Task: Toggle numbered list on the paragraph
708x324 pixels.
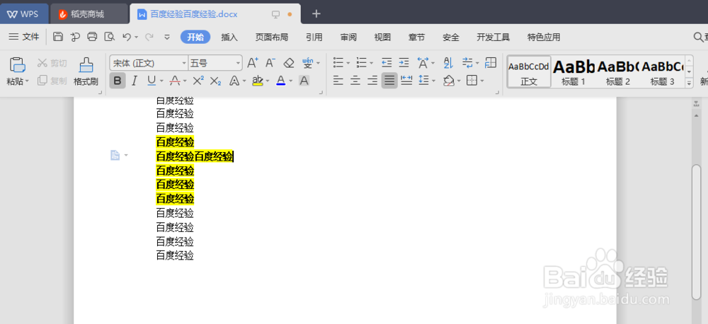Action: (x=362, y=63)
